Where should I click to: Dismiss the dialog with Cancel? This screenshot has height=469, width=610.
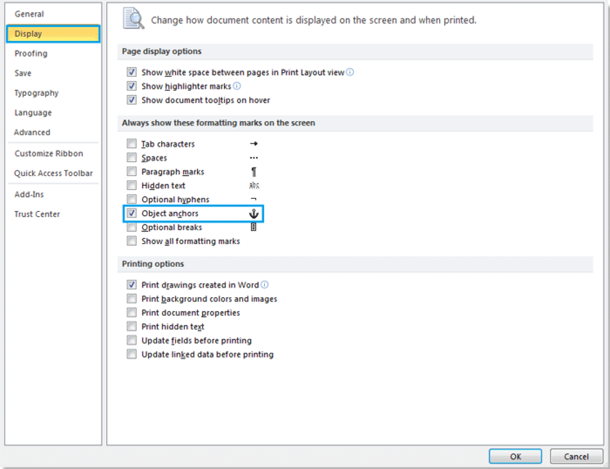pos(577,456)
